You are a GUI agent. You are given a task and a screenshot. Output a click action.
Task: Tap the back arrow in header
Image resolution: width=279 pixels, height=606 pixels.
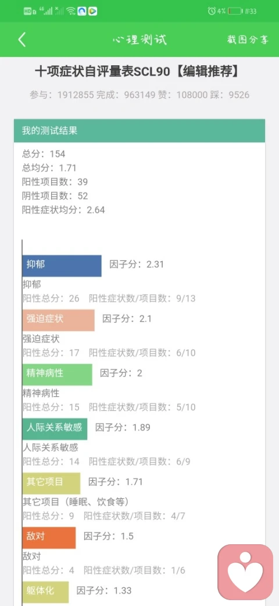coord(22,40)
